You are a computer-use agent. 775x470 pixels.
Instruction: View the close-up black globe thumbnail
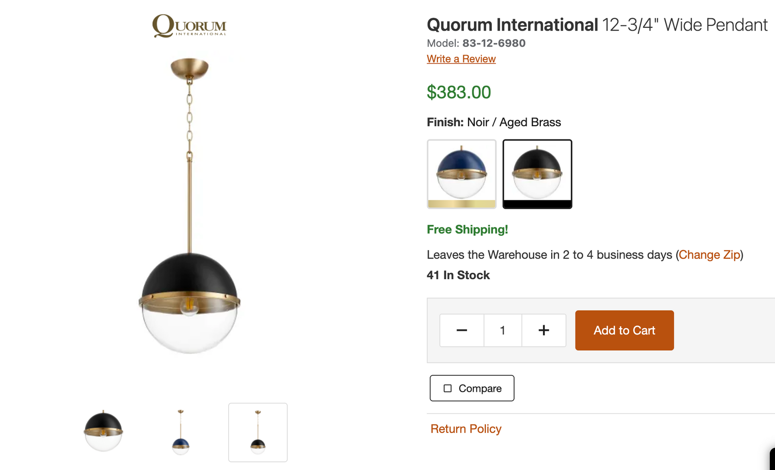point(103,432)
